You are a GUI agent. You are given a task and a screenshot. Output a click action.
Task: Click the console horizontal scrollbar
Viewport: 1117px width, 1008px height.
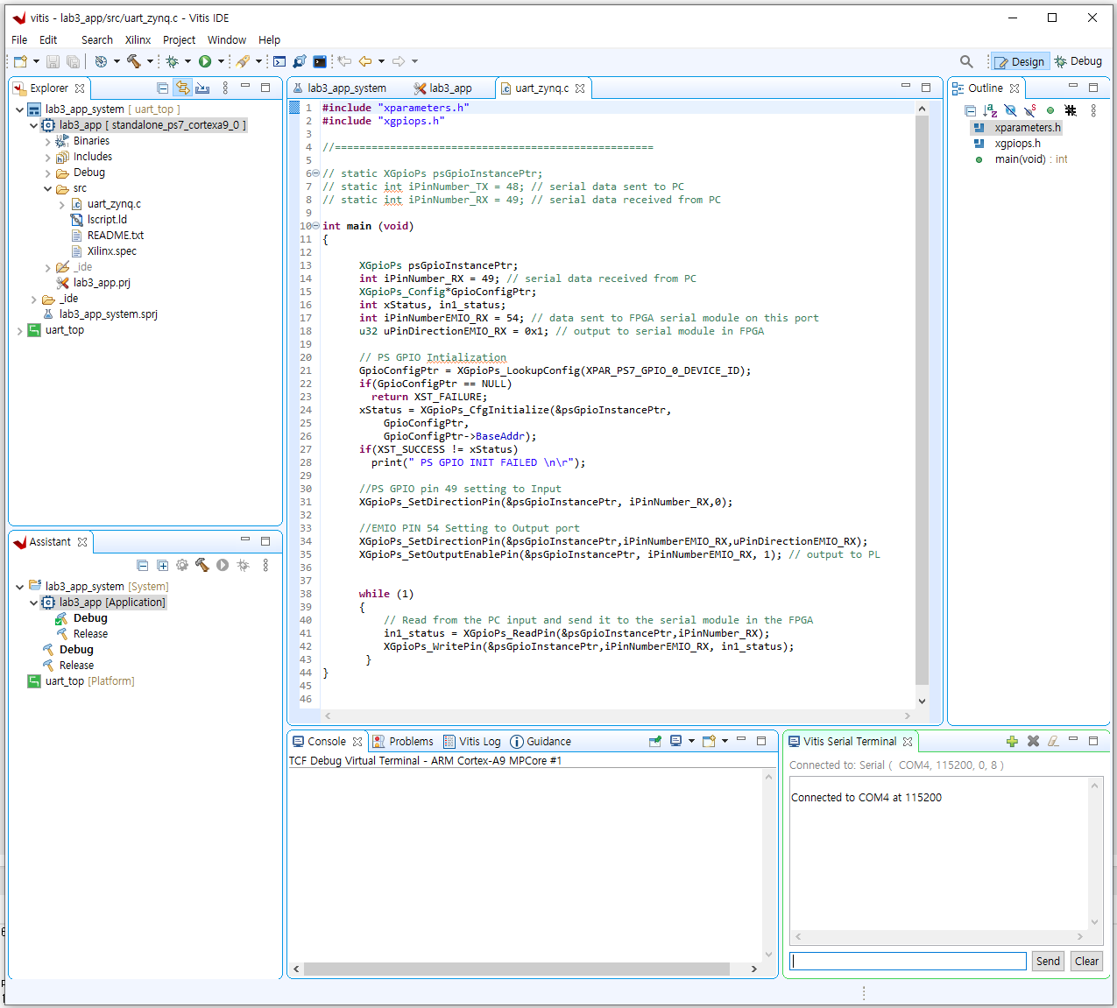[517, 969]
